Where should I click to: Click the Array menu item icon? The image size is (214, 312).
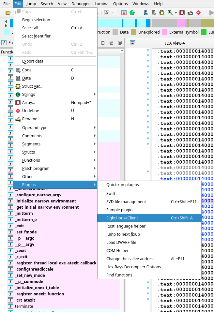tap(18, 103)
